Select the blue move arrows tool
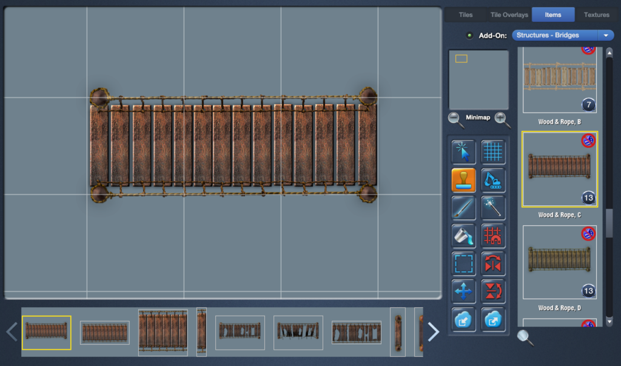621x366 pixels. point(463,291)
